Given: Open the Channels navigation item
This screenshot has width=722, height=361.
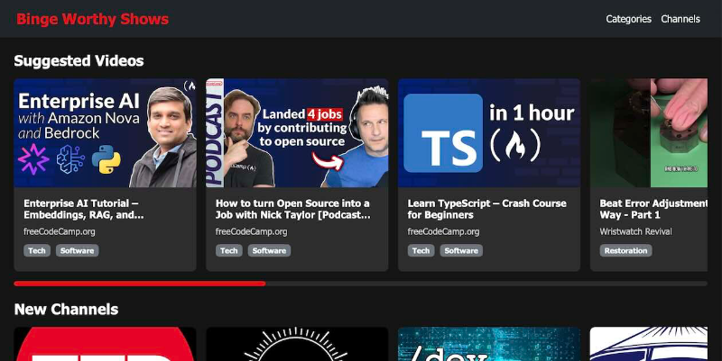Looking at the screenshot, I should click(680, 19).
